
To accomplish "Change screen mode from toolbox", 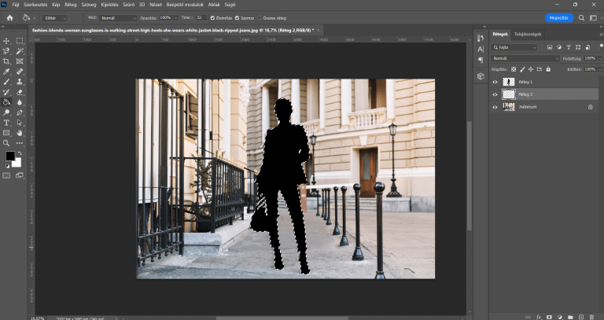I will pos(20,175).
